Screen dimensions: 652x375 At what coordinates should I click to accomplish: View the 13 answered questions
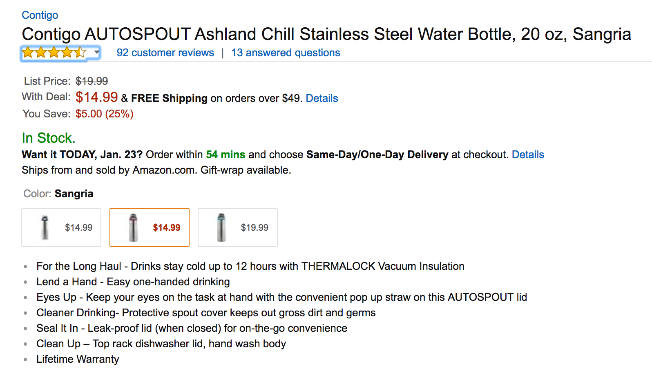coord(286,53)
